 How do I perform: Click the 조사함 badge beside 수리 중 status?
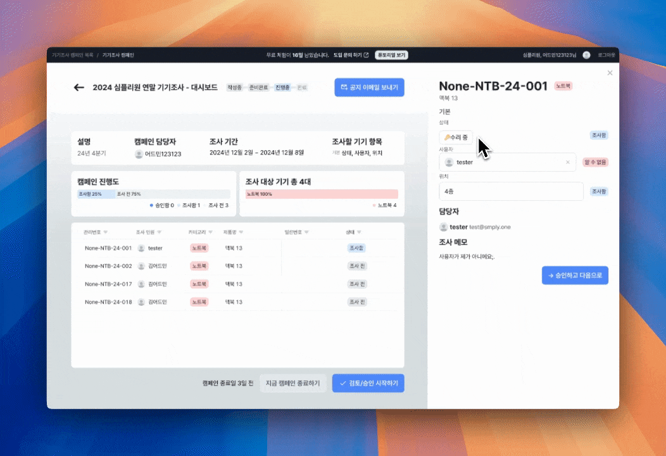click(599, 135)
